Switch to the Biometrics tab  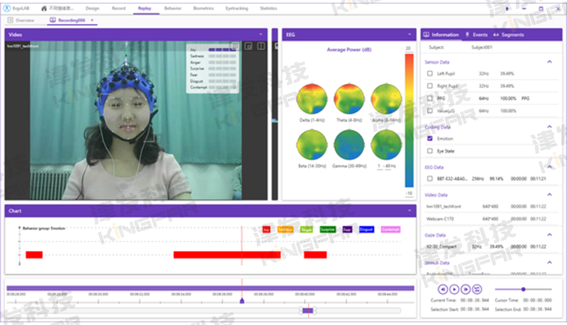pos(203,8)
